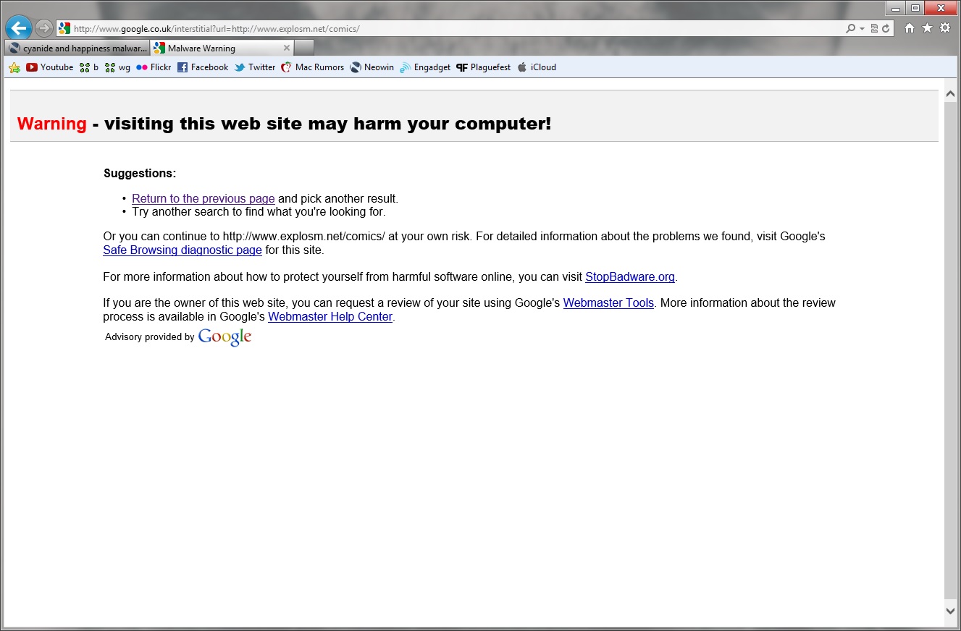Screen dimensions: 961x631
Task: Open the Flickr bookmark
Action: click(154, 67)
